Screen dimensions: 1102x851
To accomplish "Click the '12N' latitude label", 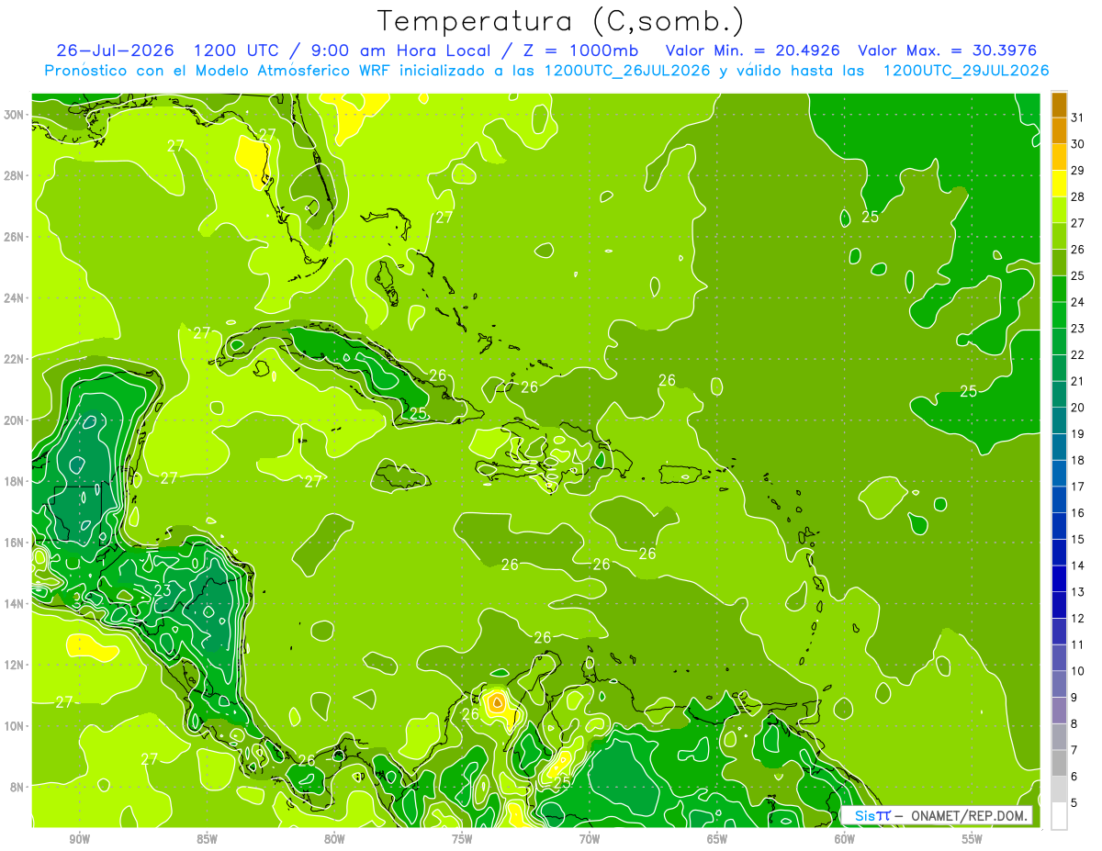I will coord(15,664).
